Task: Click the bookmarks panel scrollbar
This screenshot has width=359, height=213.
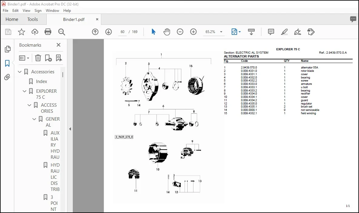Action: (63, 75)
